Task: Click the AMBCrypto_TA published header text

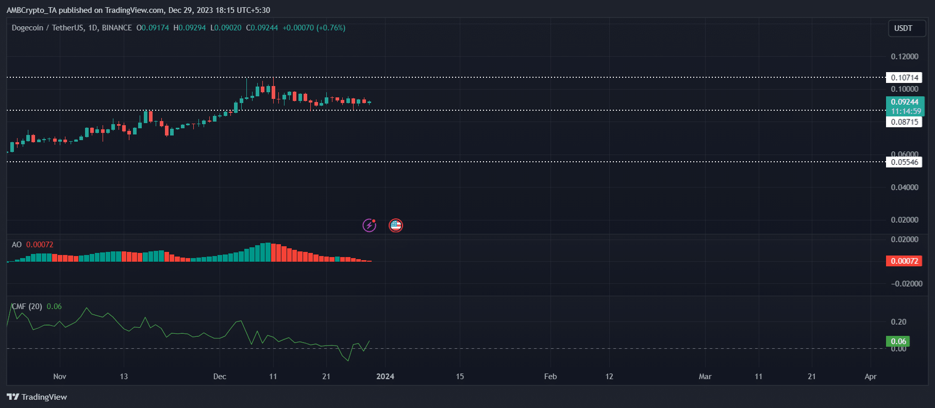Action: (x=138, y=10)
